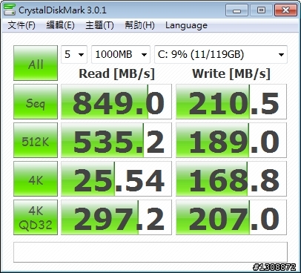Run all benchmarks with All button
The height and width of the screenshot is (273, 301).
pos(36,63)
